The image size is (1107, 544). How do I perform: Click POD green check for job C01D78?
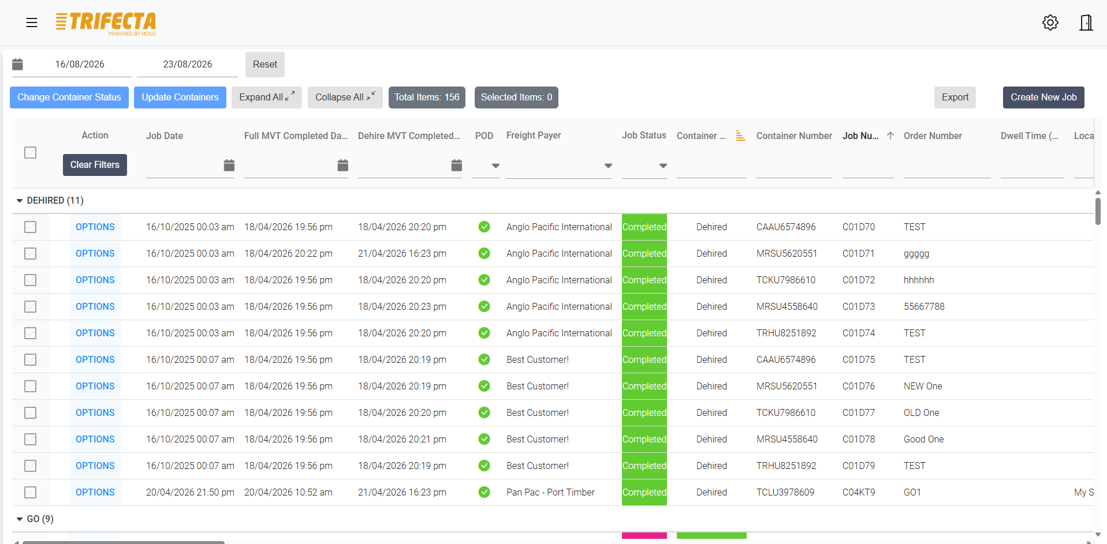(x=484, y=440)
